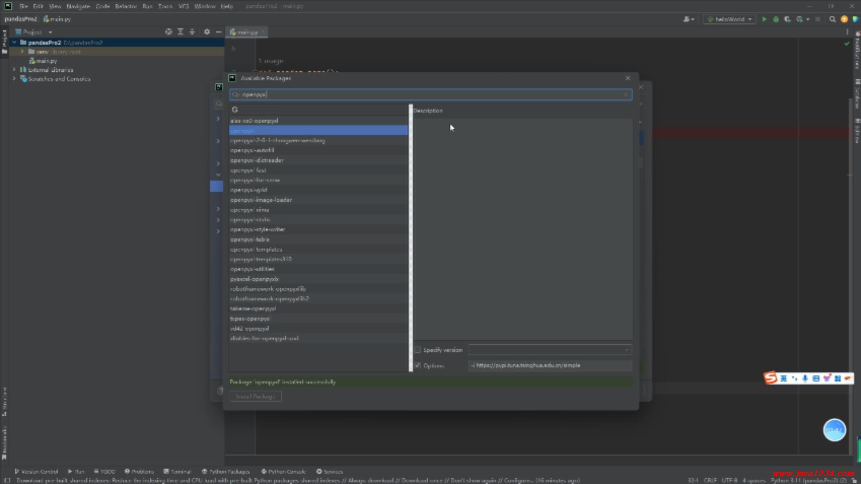The height and width of the screenshot is (484, 861).
Task: Run with coverage icon
Action: [x=787, y=19]
